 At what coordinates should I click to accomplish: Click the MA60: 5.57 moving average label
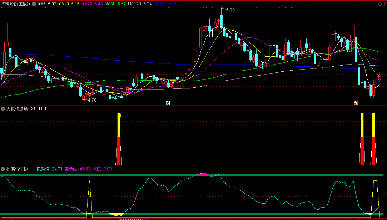(115, 4)
